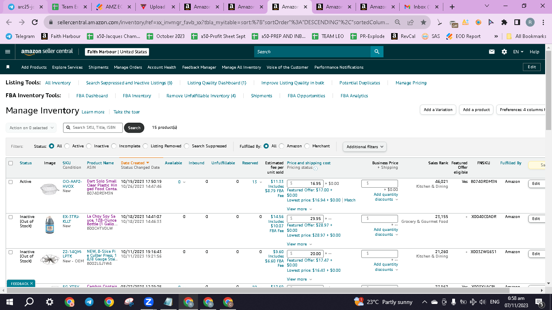Open the Feedback Manager menu item
This screenshot has width=552, height=310.
[x=199, y=67]
